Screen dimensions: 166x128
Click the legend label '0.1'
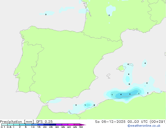[3, 127]
